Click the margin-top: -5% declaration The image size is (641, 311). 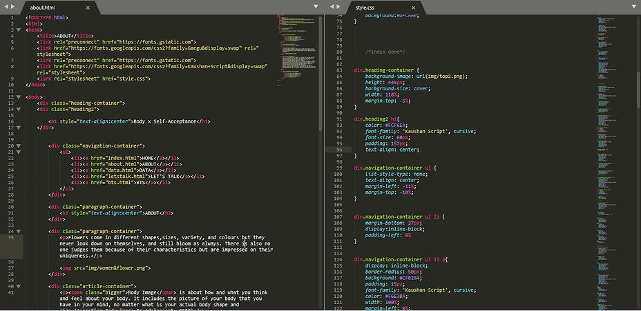[388, 101]
